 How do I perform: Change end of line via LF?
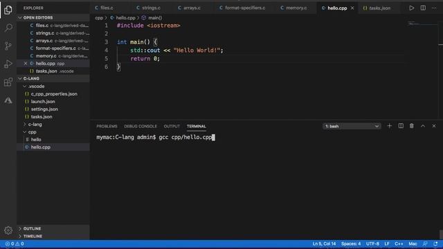click(387, 243)
